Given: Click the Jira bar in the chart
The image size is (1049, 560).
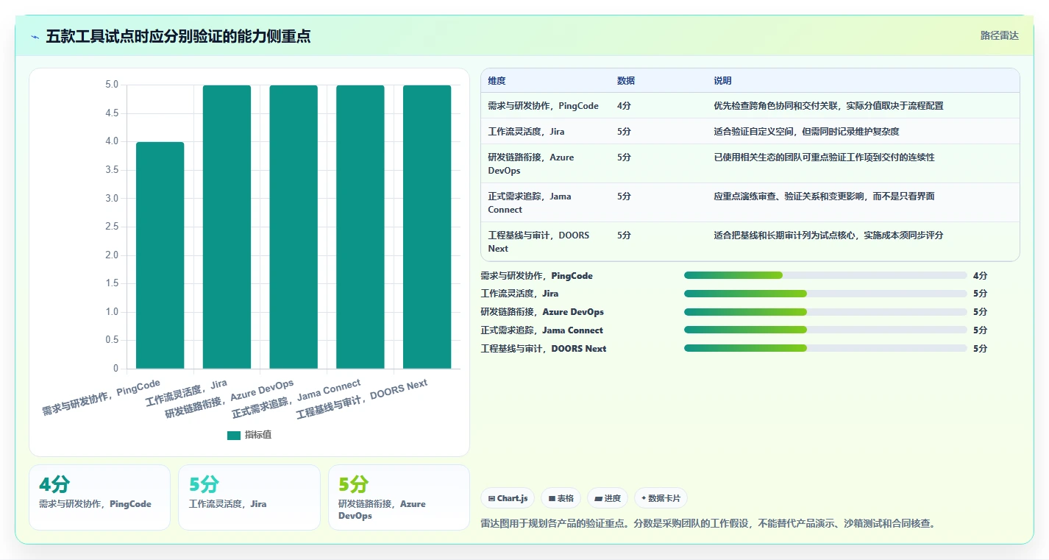Looking at the screenshot, I should [x=227, y=227].
